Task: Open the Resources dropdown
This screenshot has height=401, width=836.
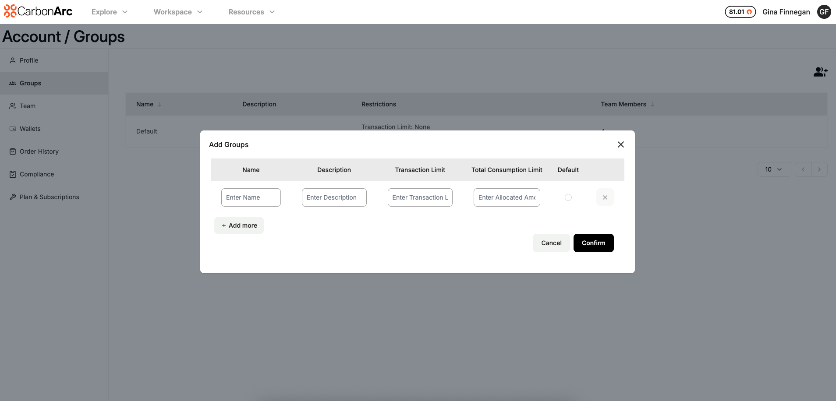Action: (x=252, y=12)
